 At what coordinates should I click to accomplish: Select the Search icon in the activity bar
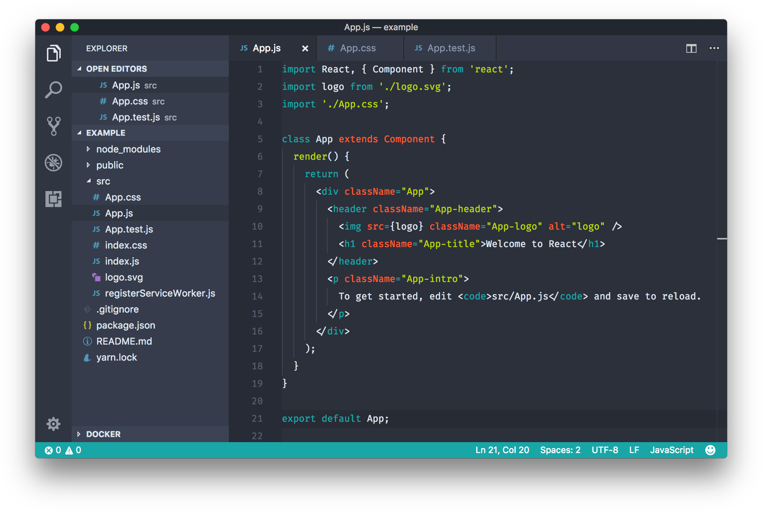(53, 88)
